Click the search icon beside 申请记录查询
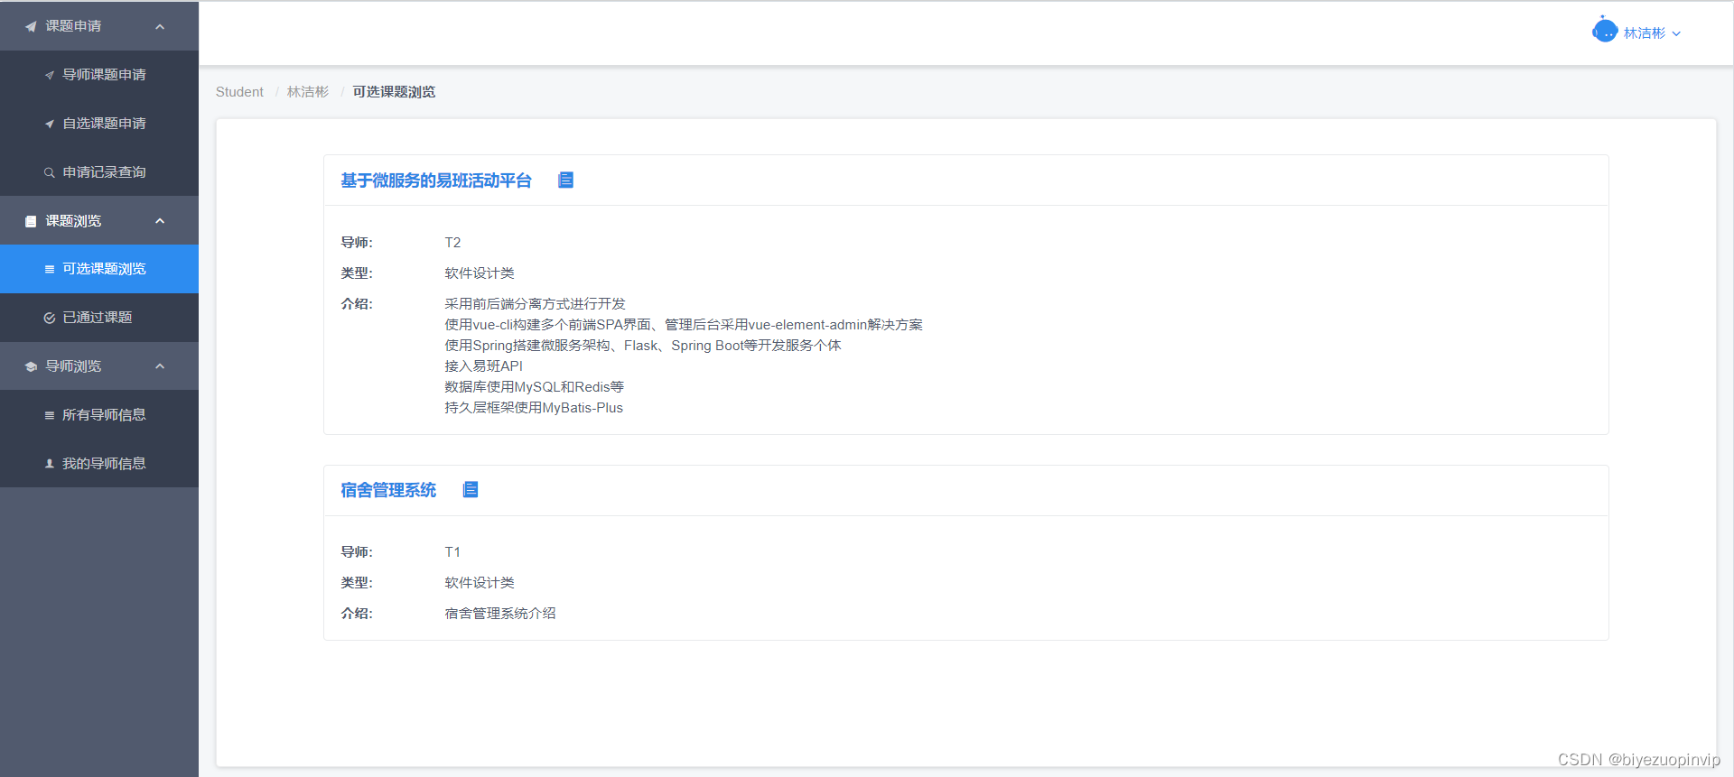The height and width of the screenshot is (777, 1734). coord(50,172)
